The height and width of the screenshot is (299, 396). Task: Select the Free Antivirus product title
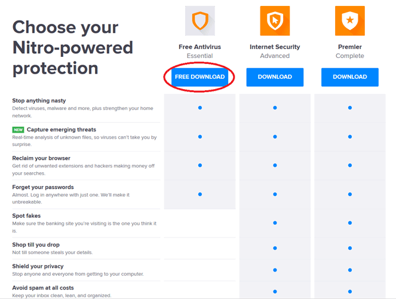tap(199, 47)
